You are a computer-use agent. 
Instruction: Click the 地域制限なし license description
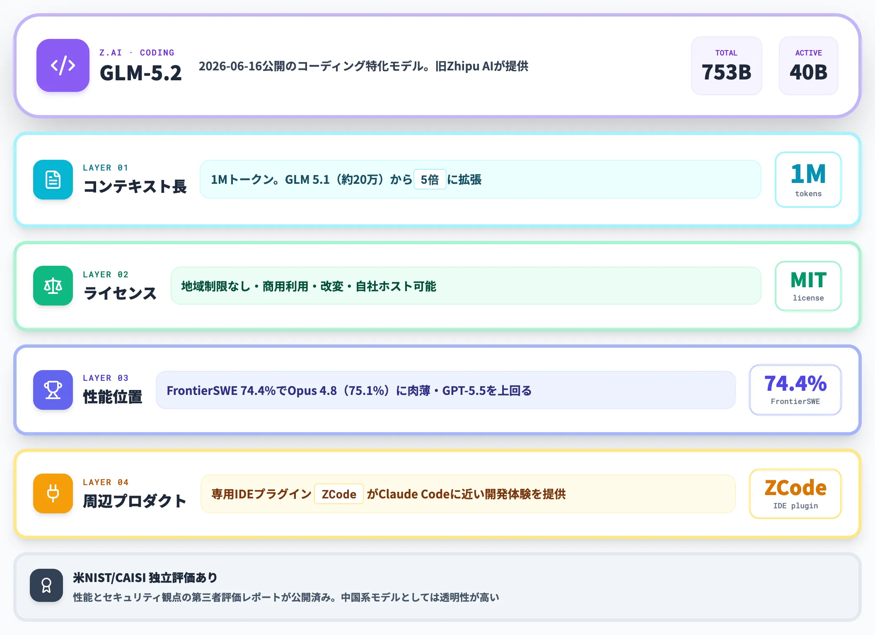click(466, 286)
